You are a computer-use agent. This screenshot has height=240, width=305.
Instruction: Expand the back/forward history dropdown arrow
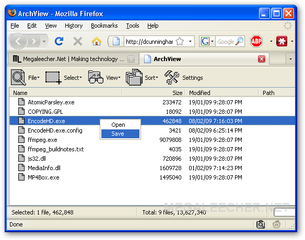click(44, 41)
